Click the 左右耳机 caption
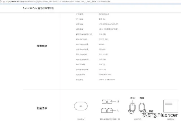The height and width of the screenshot is (121, 181). click(138, 119)
